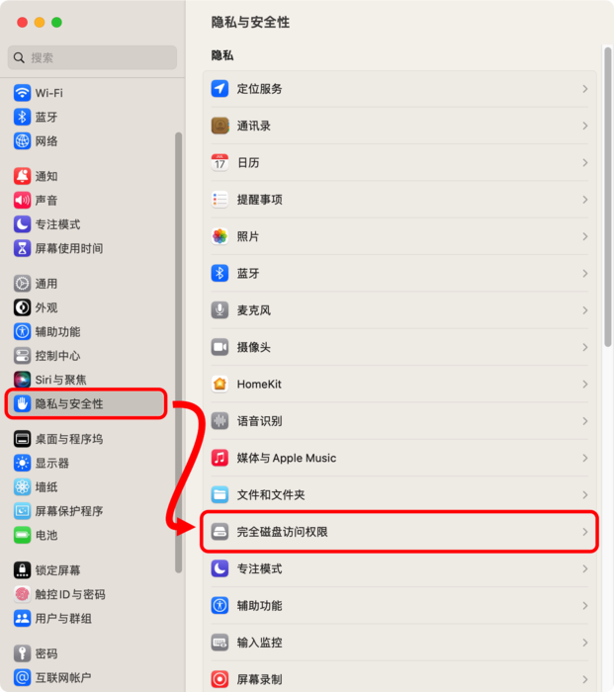Open 媒体与 Apple Music privacy settings
Viewport: 614px width, 692px height.
[399, 458]
